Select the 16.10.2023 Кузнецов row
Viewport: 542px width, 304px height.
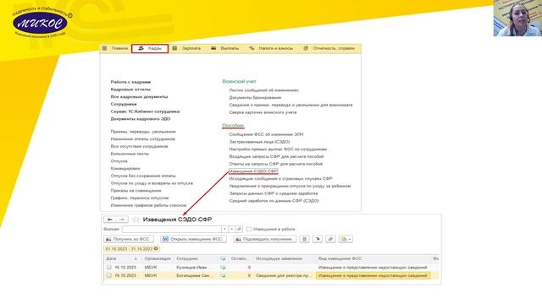(x=271, y=268)
